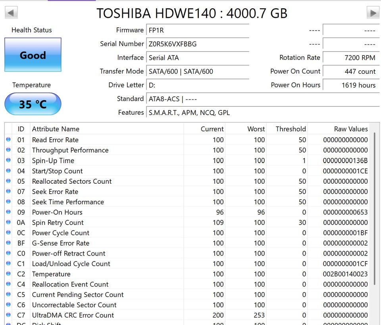Click the Good health status button
Viewport: 381px width, 325px height.
click(33, 55)
